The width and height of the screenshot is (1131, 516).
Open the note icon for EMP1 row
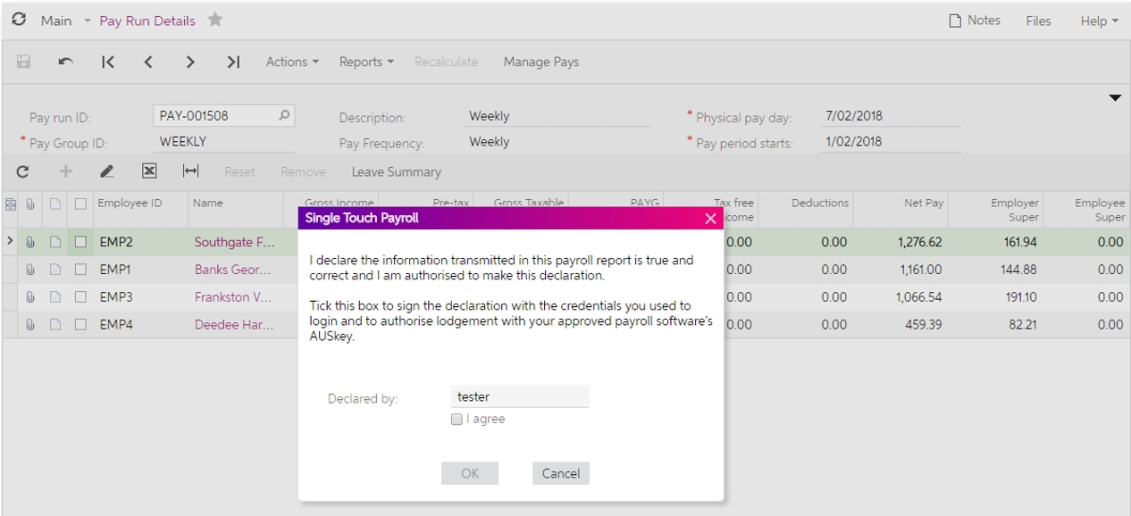[54, 270]
